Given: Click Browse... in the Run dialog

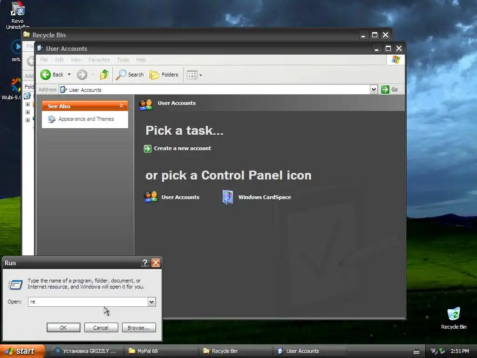Looking at the screenshot, I should 139,328.
